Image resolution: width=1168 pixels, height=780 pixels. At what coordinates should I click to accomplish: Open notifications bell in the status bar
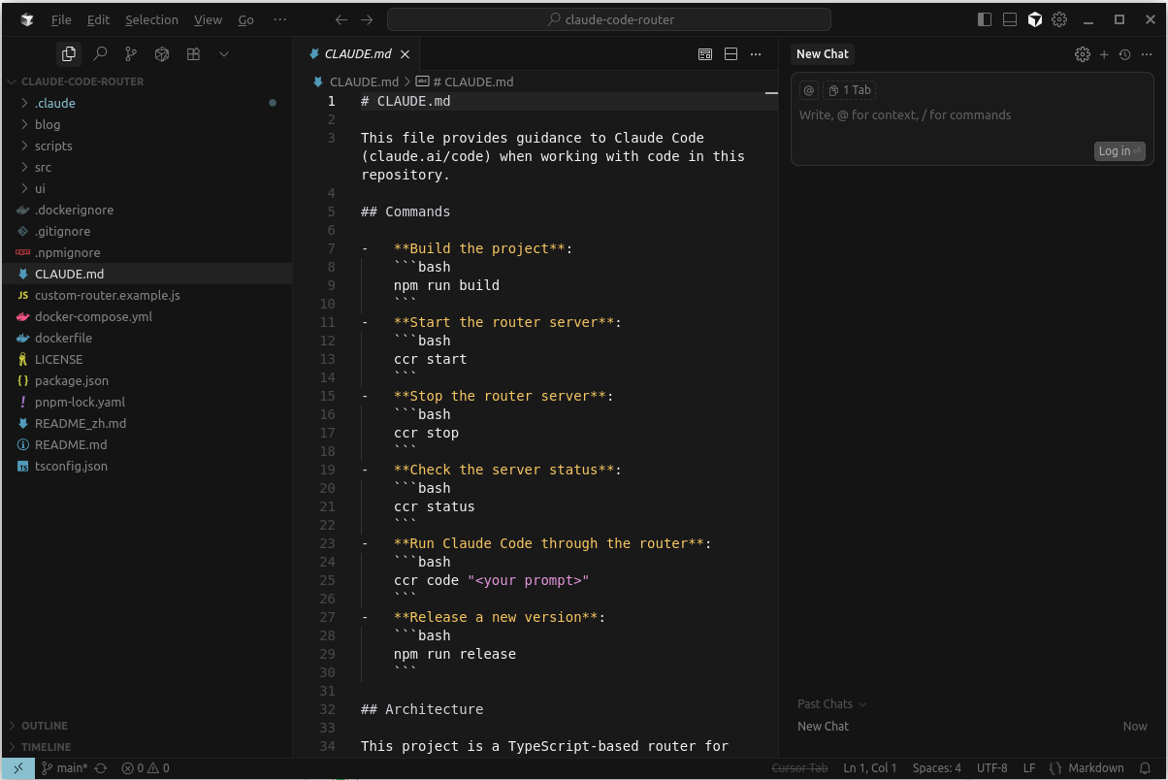[x=1145, y=768]
